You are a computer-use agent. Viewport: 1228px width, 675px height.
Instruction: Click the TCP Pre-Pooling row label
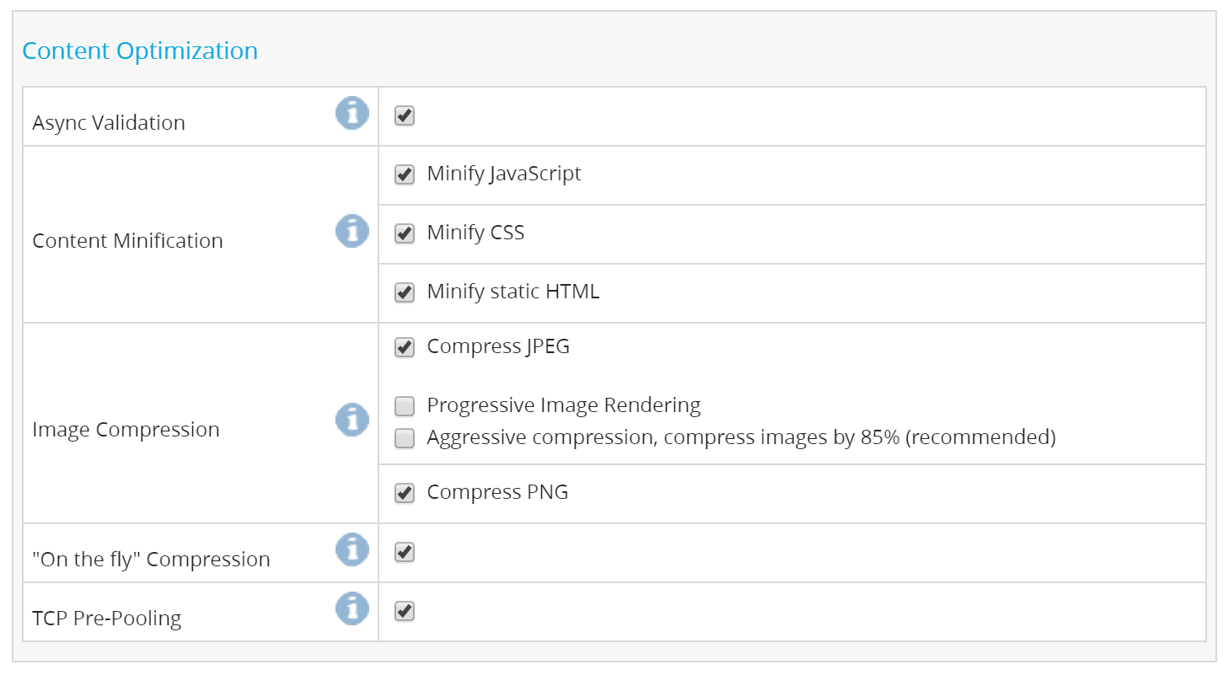pyautogui.click(x=107, y=619)
